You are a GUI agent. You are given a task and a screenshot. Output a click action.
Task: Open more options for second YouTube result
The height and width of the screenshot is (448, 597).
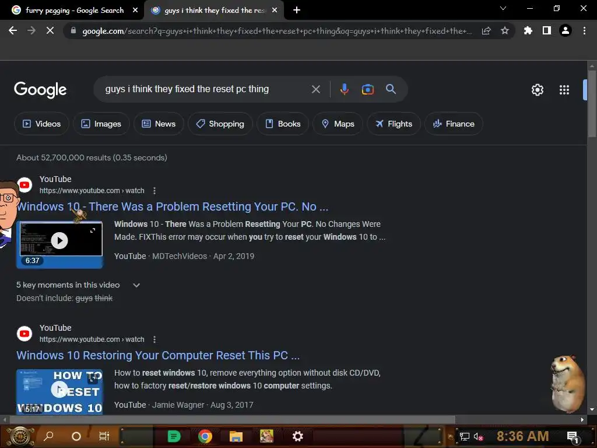(x=154, y=339)
